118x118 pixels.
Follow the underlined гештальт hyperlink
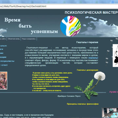pos(93,58)
